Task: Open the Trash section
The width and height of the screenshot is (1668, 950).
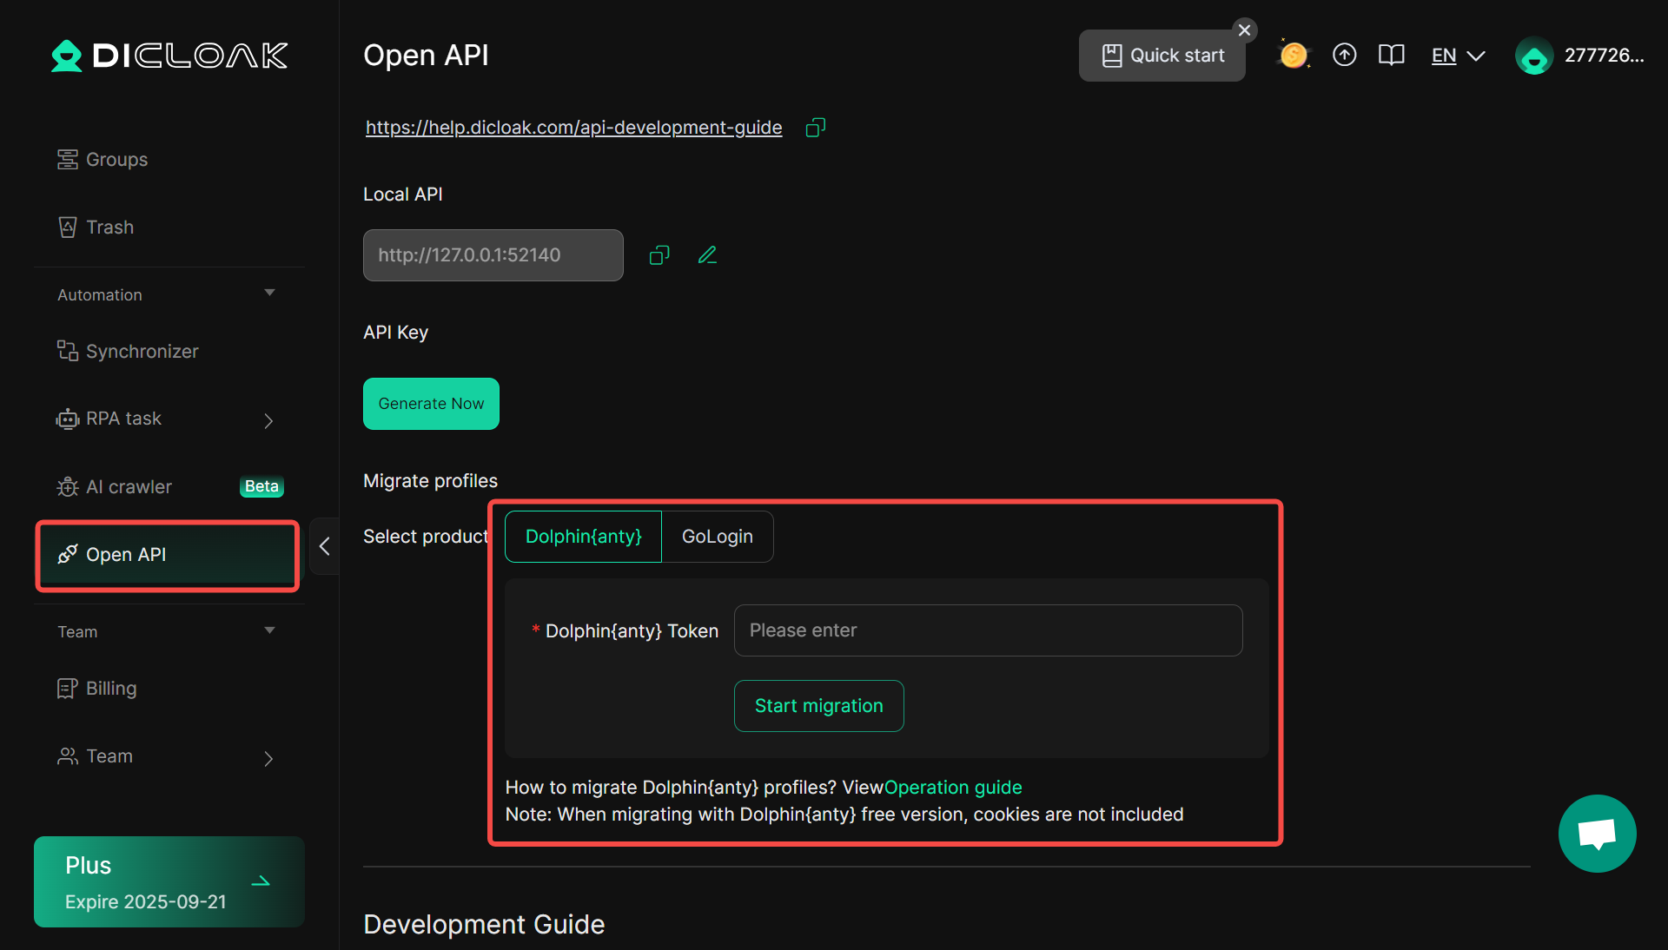Action: [109, 228]
